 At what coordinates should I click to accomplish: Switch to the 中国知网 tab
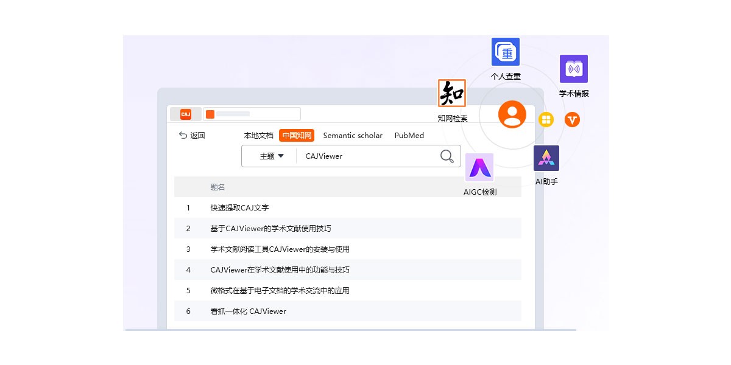pyautogui.click(x=297, y=136)
